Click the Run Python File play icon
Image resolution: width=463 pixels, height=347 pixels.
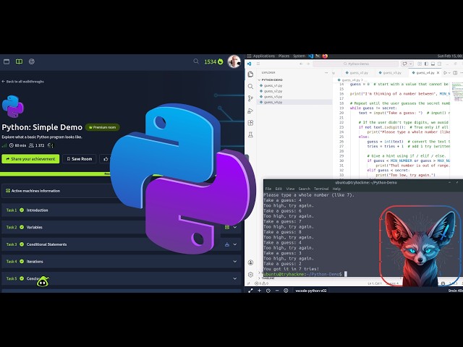pyautogui.click(x=445, y=72)
